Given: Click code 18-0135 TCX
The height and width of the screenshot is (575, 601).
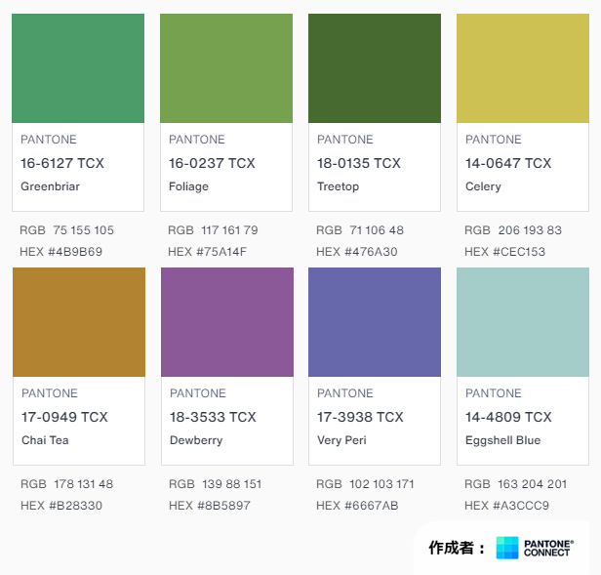Looking at the screenshot, I should pos(359,163).
